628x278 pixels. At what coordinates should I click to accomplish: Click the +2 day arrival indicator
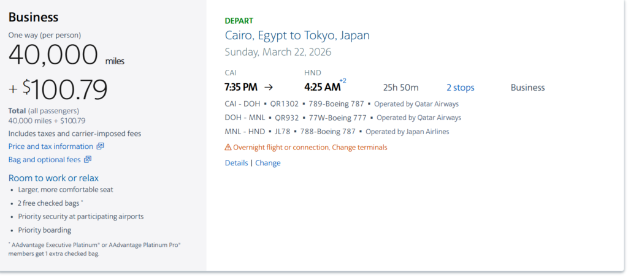(x=343, y=81)
